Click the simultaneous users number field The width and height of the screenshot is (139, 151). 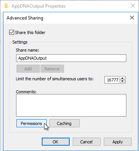[x=112, y=80]
